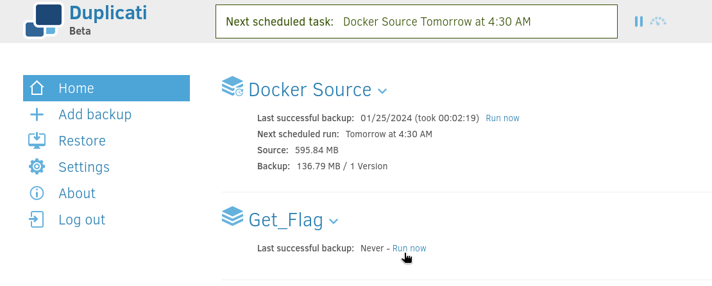This screenshot has height=286, width=712.
Task: Go to the Settings menu item
Action: tap(84, 167)
